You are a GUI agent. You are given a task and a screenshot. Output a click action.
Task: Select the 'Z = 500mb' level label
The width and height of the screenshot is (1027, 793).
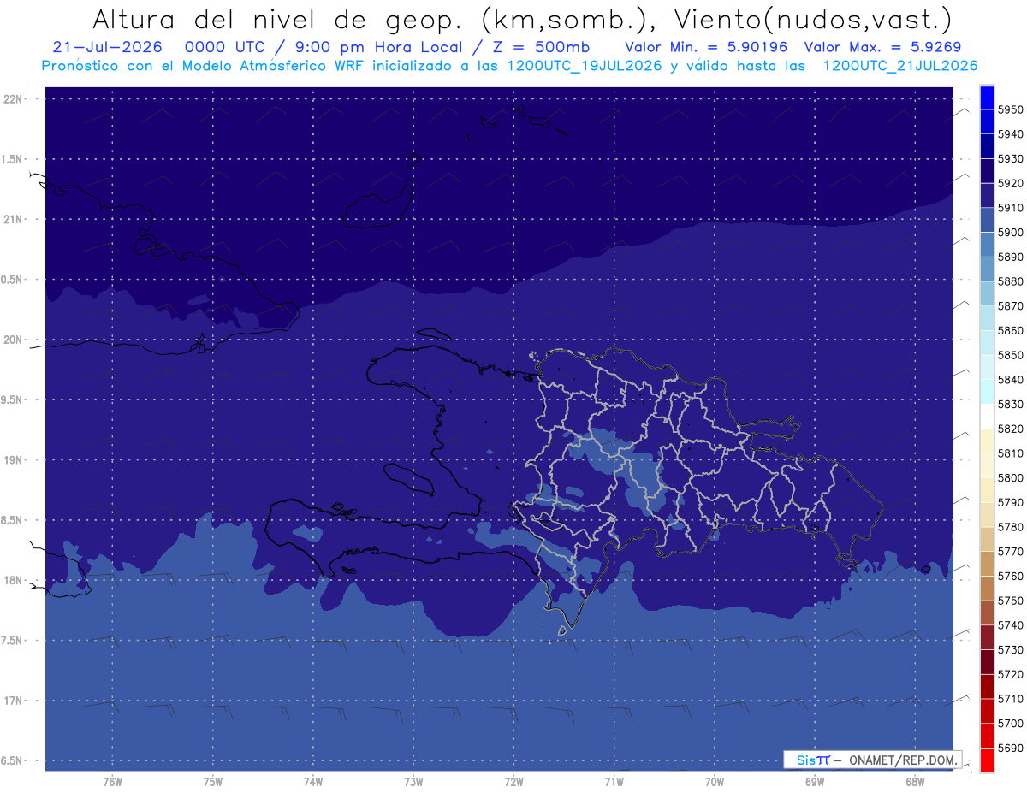tap(543, 47)
